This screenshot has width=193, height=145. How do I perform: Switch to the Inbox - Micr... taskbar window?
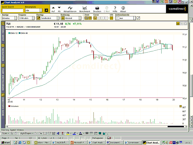[x=42, y=143]
